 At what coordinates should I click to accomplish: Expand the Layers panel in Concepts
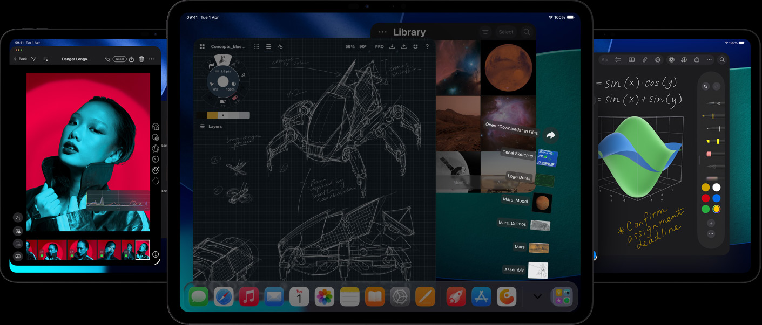pyautogui.click(x=211, y=126)
